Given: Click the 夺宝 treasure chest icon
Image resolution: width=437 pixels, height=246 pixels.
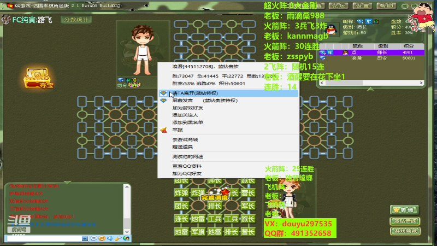Looking at the screenshot, I should pos(38,78).
